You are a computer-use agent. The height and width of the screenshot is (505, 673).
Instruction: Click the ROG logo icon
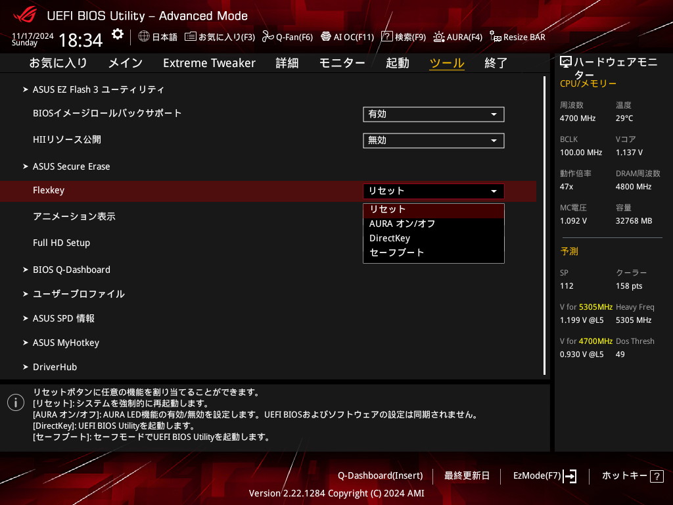(x=25, y=14)
